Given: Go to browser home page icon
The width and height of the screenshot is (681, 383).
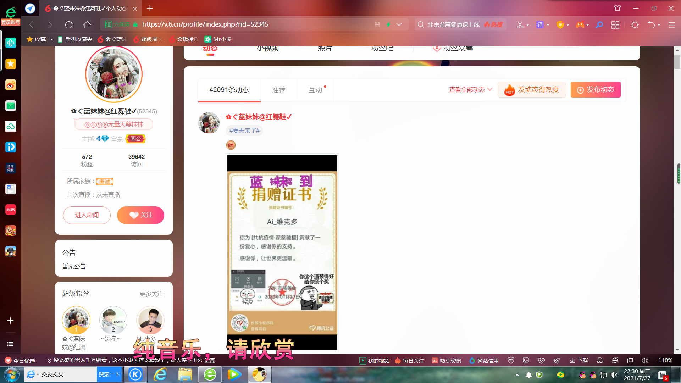Looking at the screenshot, I should [x=87, y=24].
